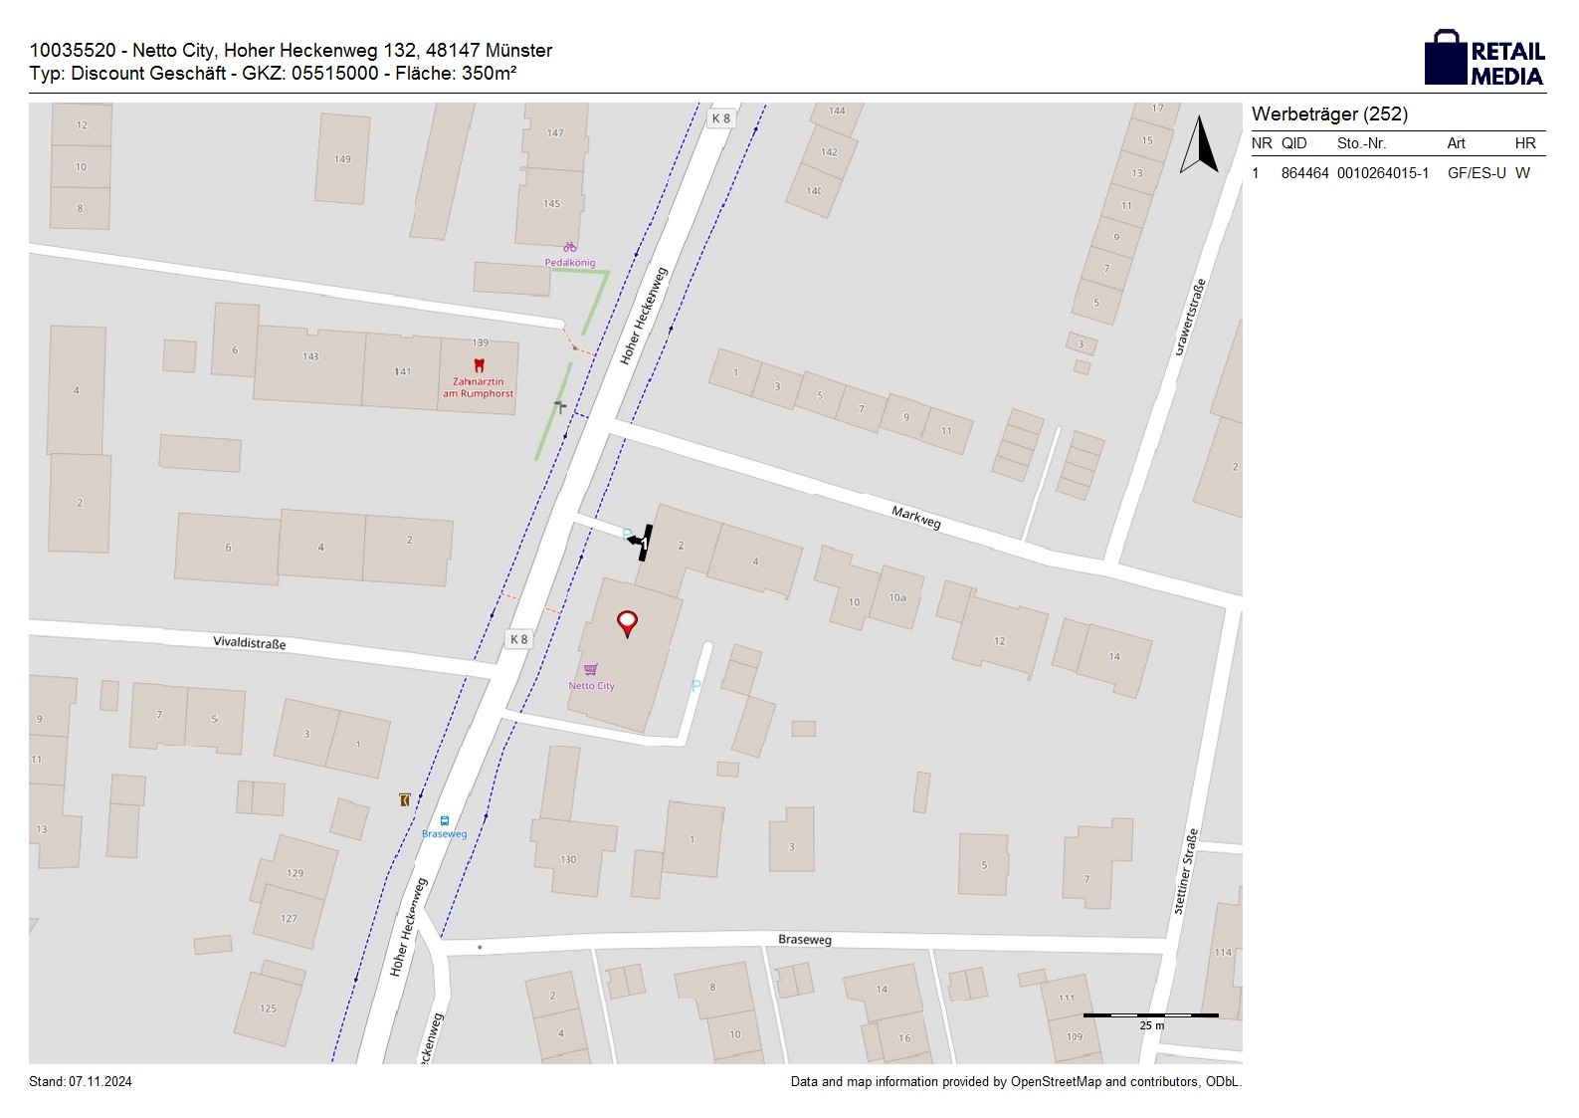Click the brown icon west of Braseweg bus stop
This screenshot has height=1118, width=1579.
tap(404, 799)
